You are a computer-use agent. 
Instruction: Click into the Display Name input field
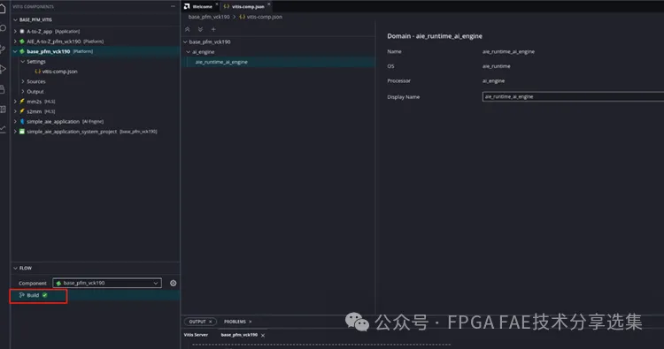pos(573,97)
